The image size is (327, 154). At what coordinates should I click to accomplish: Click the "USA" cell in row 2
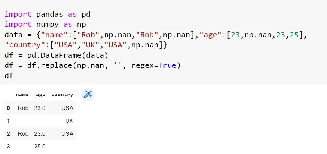68,133
